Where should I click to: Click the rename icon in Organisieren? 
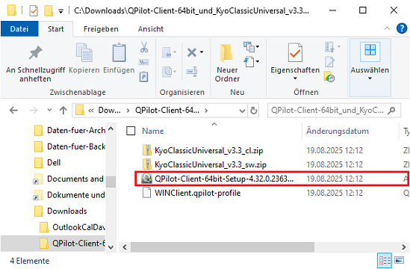pyautogui.click(x=192, y=71)
